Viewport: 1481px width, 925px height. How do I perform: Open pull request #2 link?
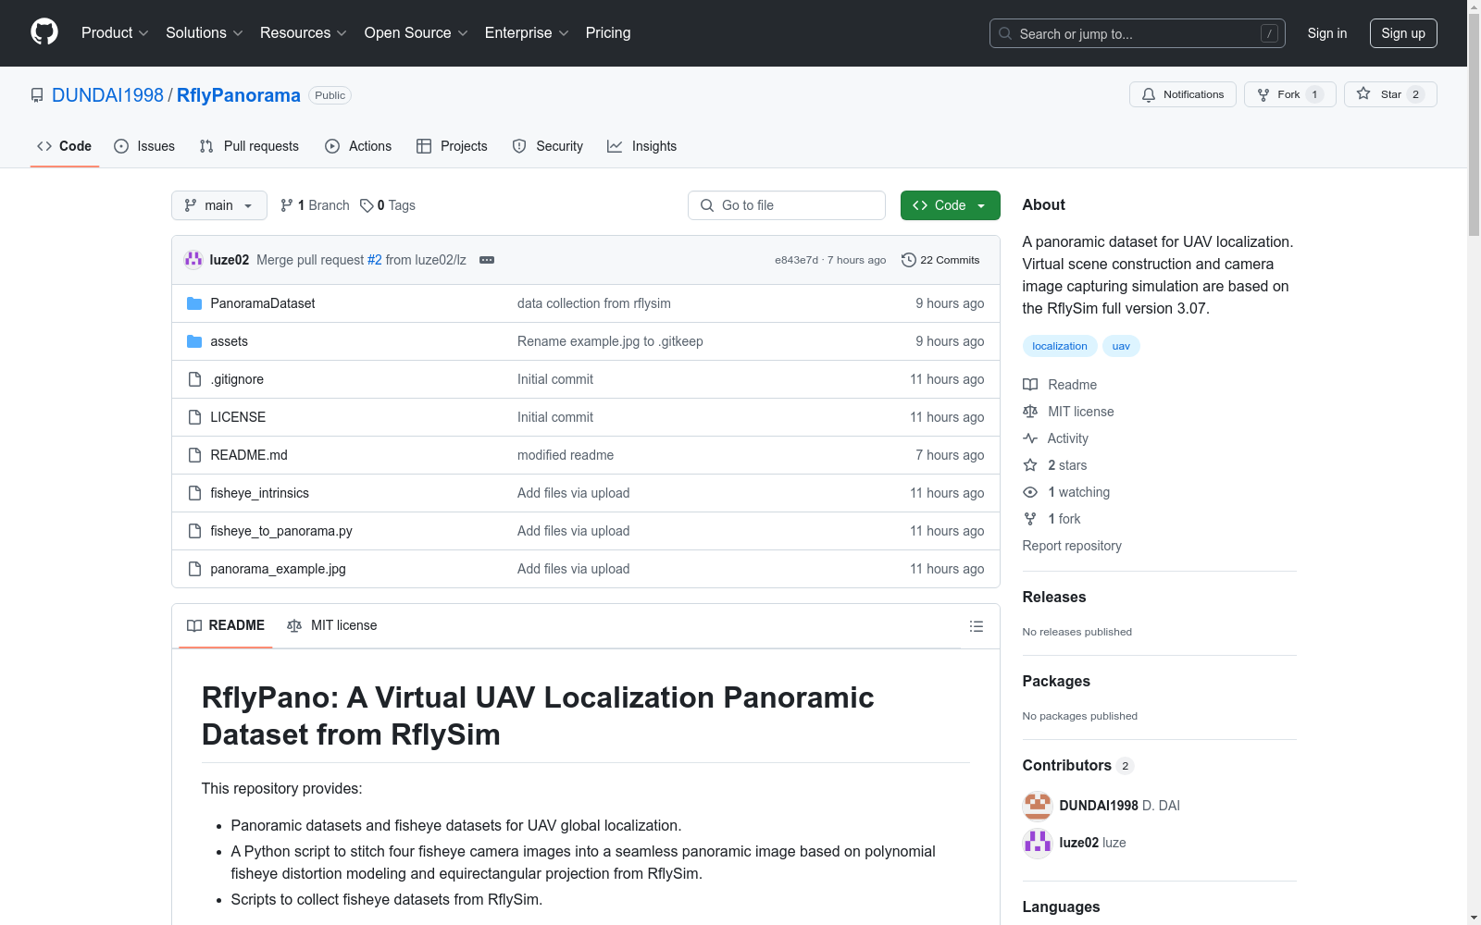375,260
